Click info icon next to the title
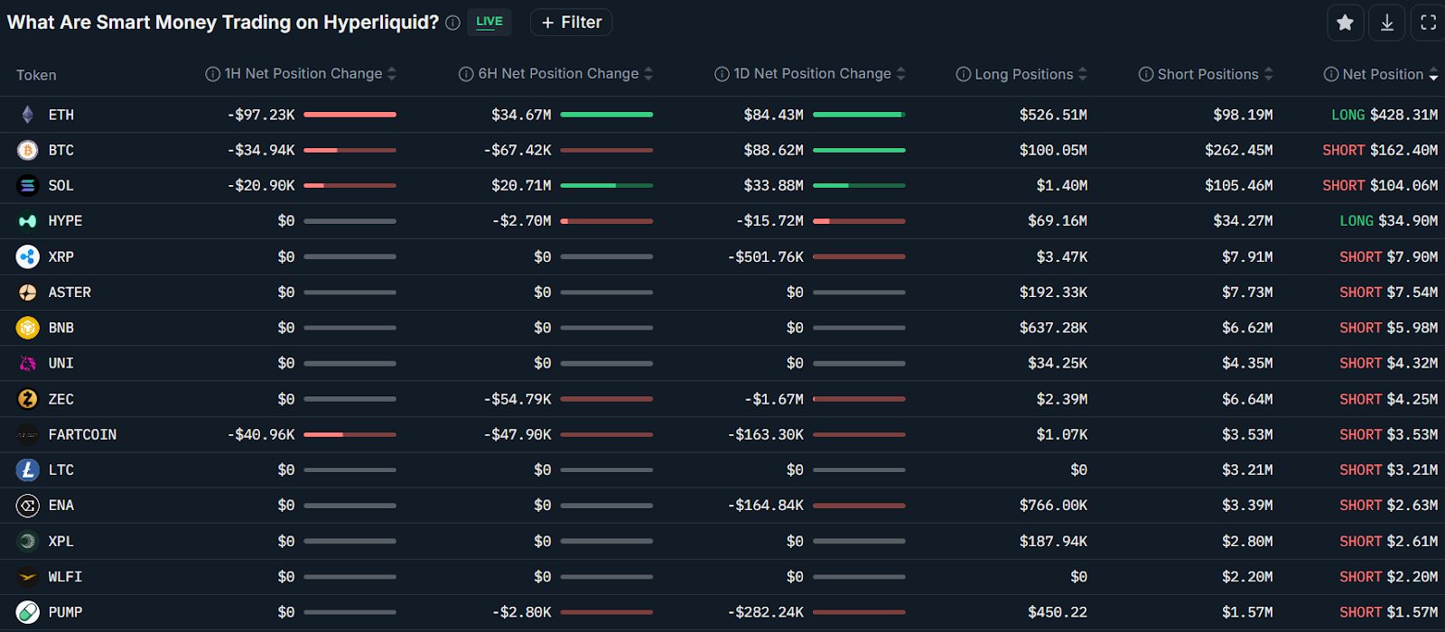Image resolution: width=1445 pixels, height=632 pixels. click(452, 23)
